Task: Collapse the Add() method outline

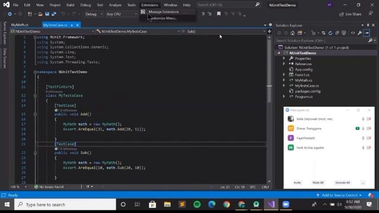Action: (x=36, y=114)
